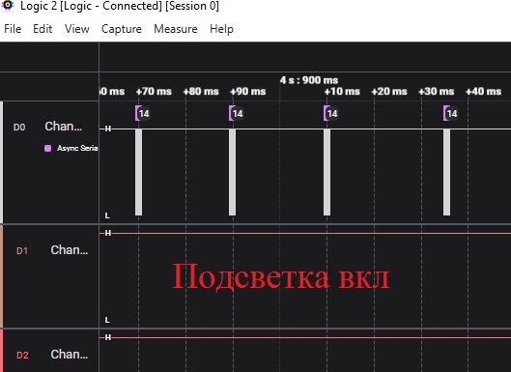Click the D0 pulse near +90 ms
This screenshot has height=372, width=511.
233,172
